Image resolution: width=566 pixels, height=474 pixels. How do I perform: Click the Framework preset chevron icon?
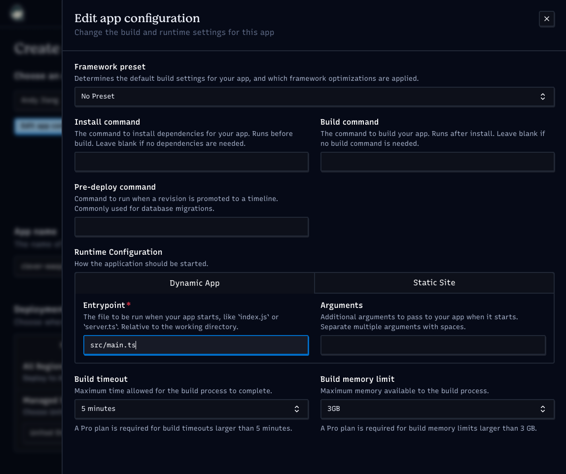(543, 97)
